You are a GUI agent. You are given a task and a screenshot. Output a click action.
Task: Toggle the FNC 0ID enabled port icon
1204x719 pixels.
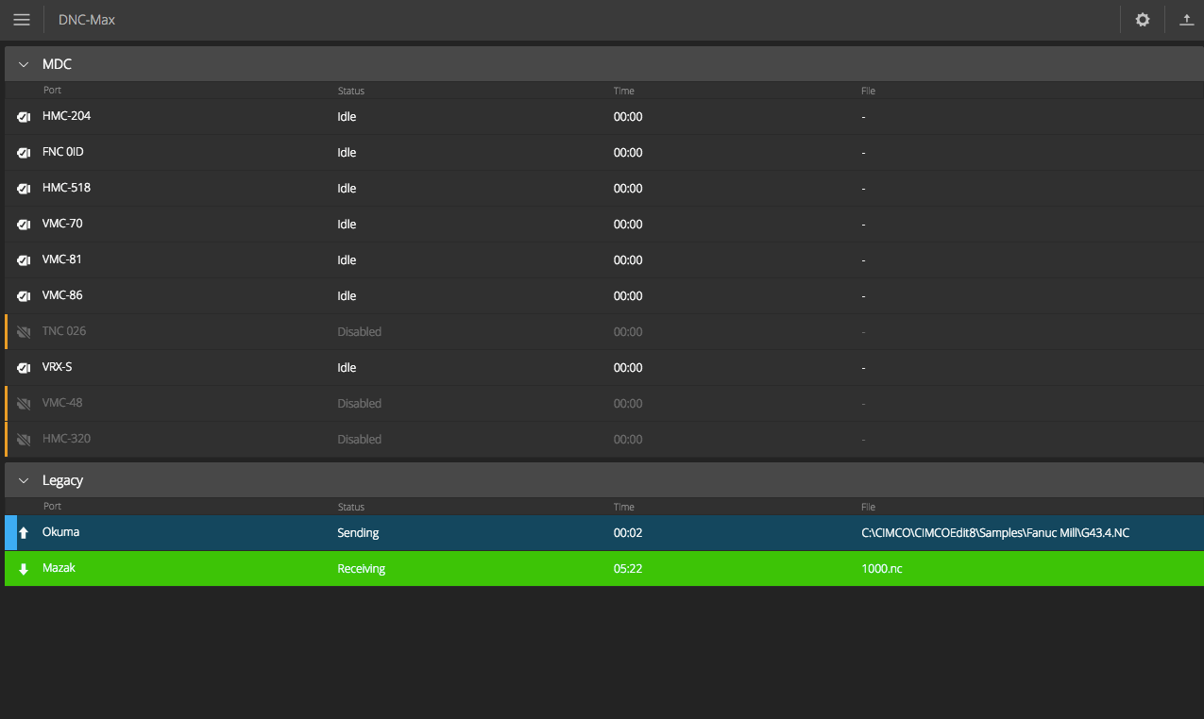point(25,153)
